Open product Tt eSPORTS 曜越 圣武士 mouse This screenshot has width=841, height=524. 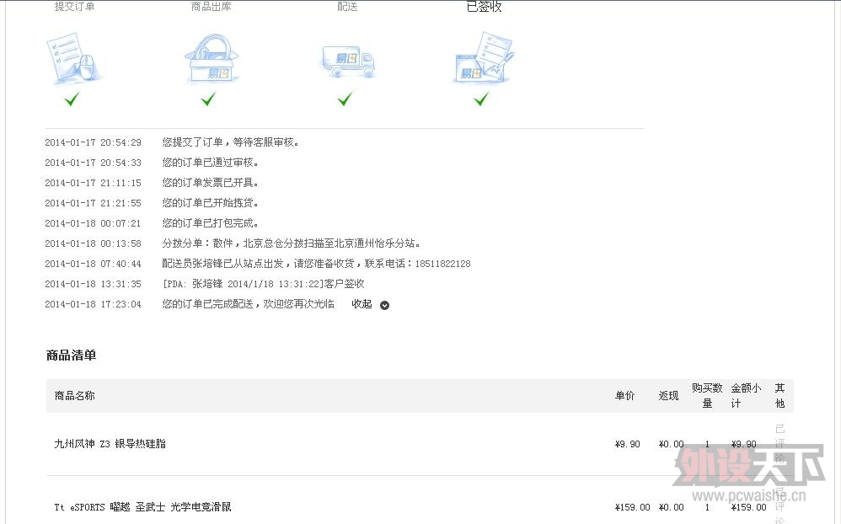[142, 507]
